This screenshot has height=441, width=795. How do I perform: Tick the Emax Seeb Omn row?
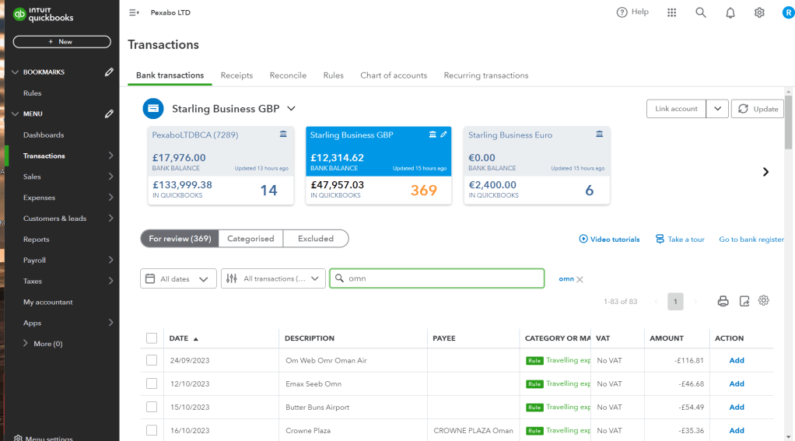click(x=152, y=383)
